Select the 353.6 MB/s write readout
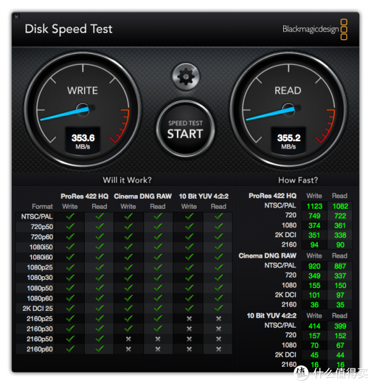 point(83,141)
